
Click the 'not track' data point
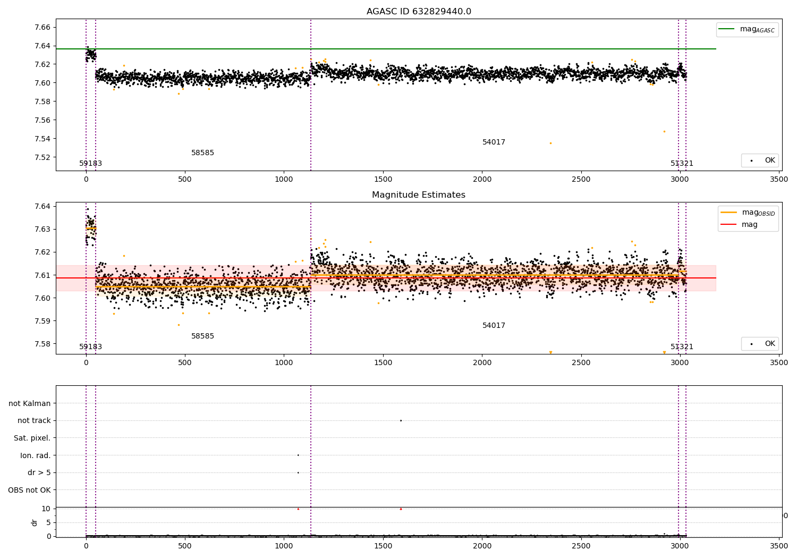pos(401,420)
